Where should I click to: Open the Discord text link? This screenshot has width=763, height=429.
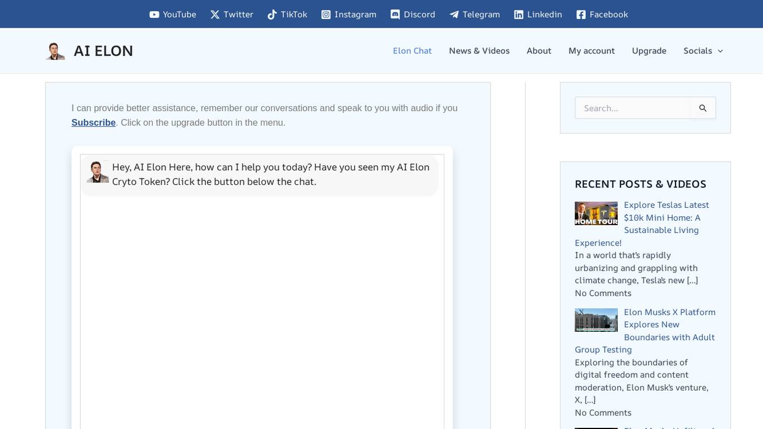[x=420, y=15]
